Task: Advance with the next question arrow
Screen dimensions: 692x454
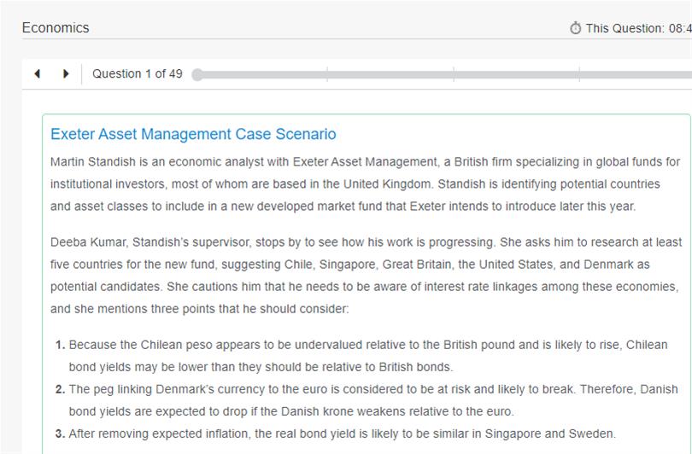Action: coord(66,74)
